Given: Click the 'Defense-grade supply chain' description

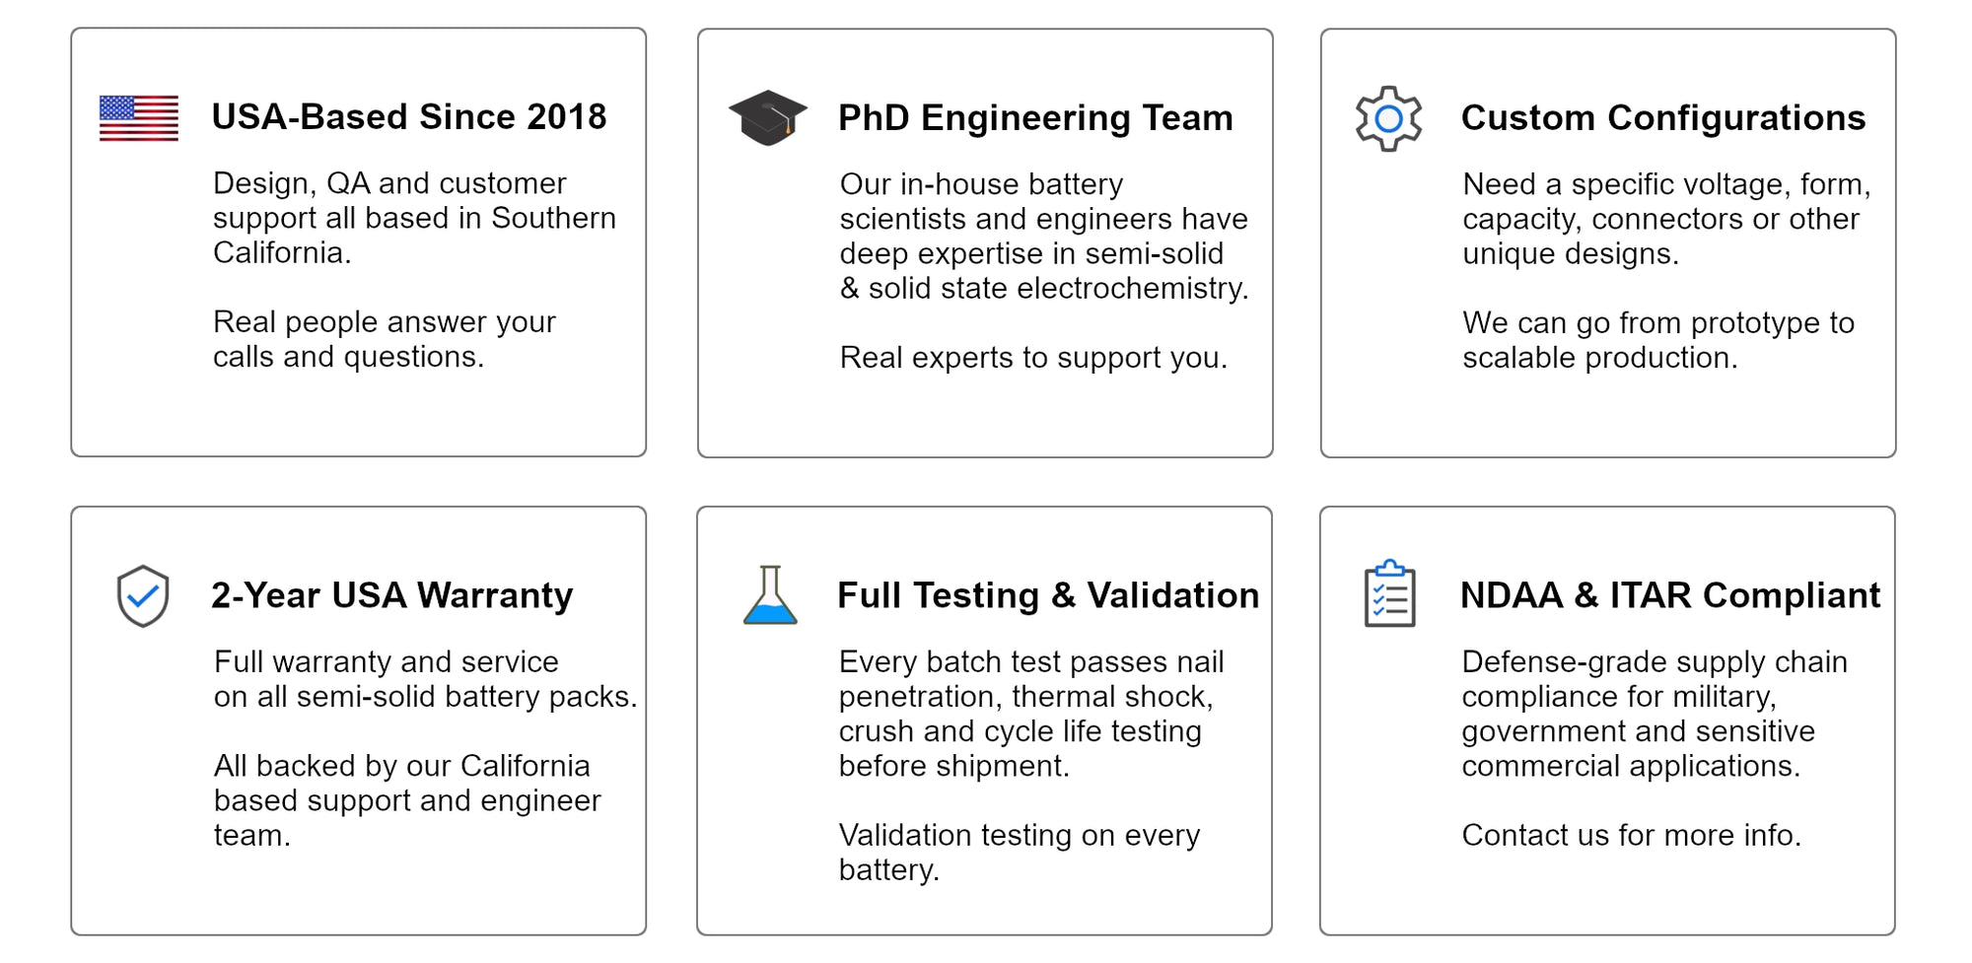Looking at the screenshot, I should tap(1654, 714).
